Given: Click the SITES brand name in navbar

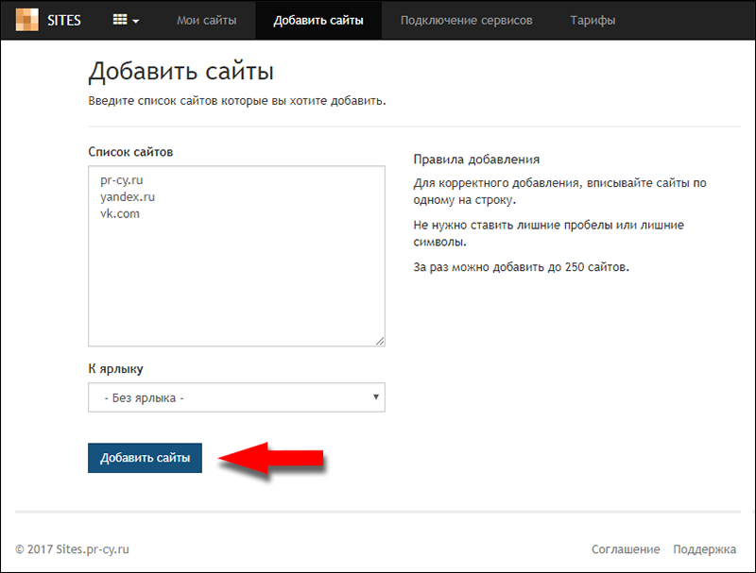Looking at the screenshot, I should (x=63, y=20).
